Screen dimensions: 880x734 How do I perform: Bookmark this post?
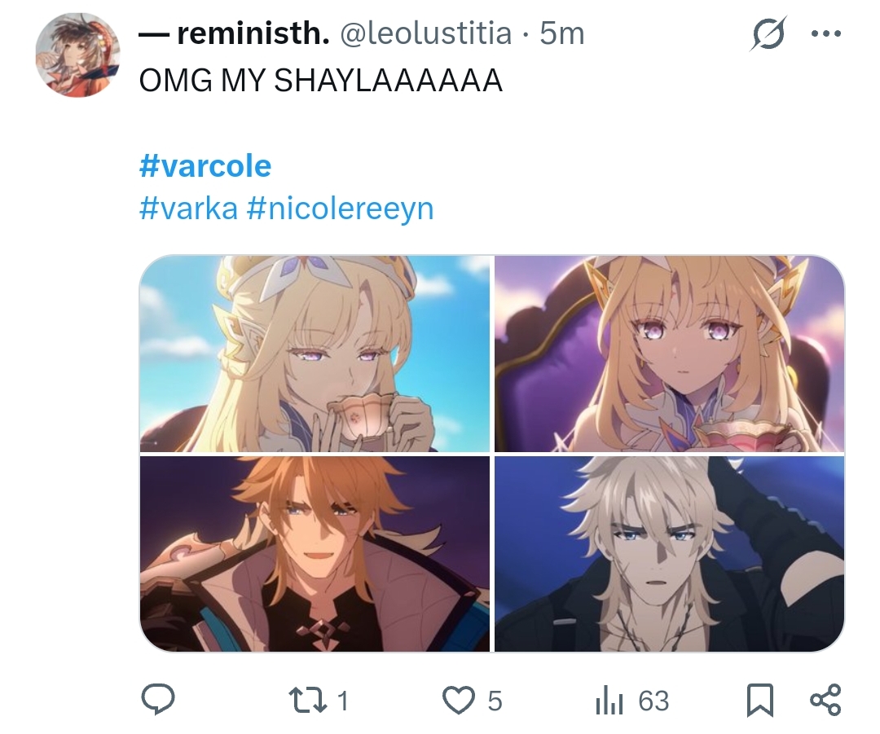(x=760, y=701)
